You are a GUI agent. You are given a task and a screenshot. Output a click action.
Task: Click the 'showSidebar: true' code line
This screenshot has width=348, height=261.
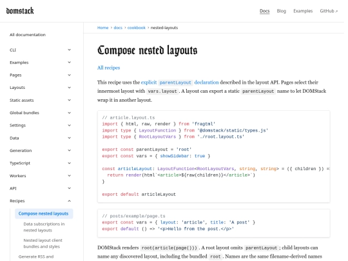[156, 156]
